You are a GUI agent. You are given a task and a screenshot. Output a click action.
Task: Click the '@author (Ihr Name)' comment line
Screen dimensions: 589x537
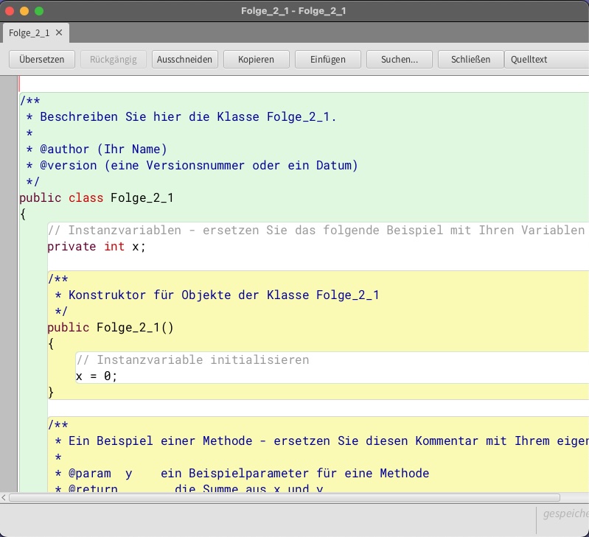[x=103, y=150]
